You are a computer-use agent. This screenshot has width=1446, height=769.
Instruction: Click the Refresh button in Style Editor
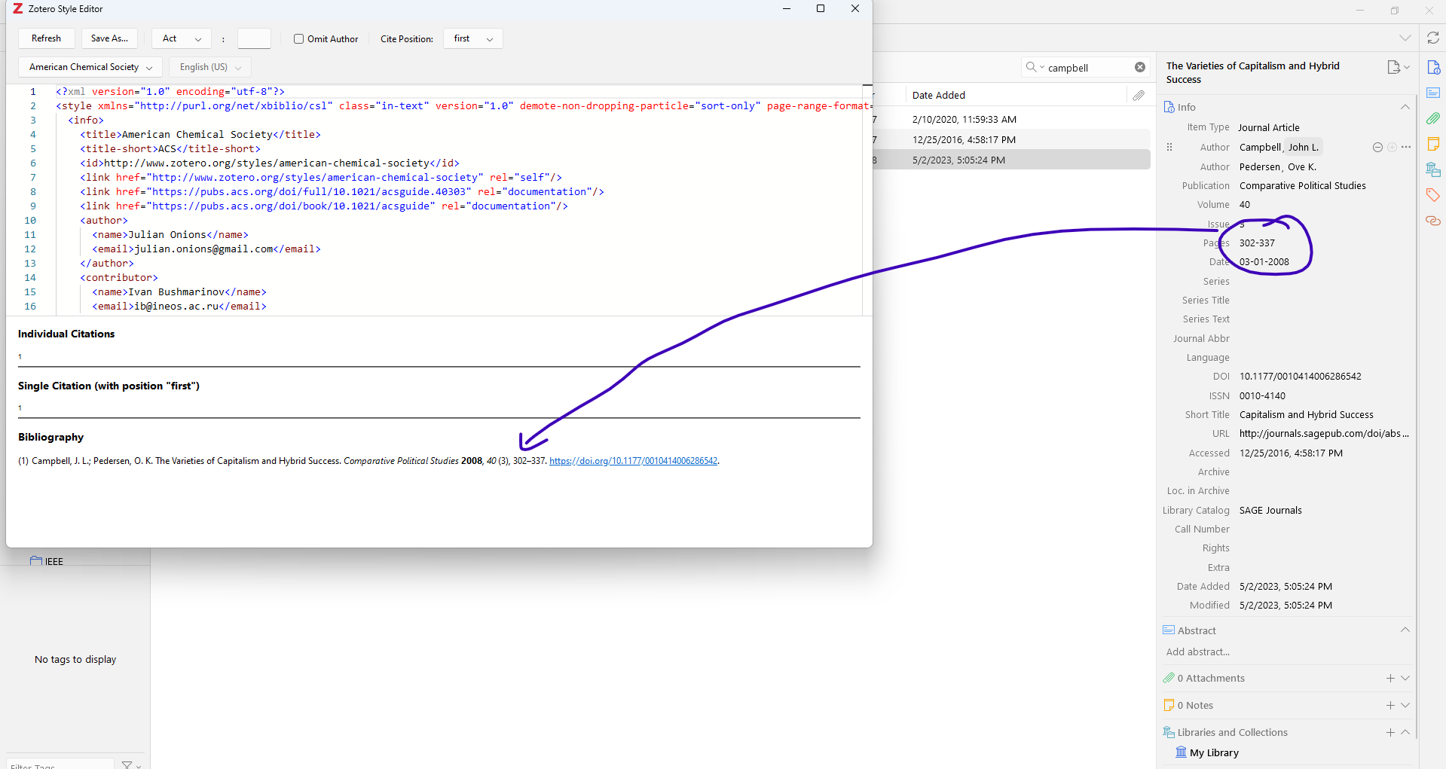[x=46, y=38]
